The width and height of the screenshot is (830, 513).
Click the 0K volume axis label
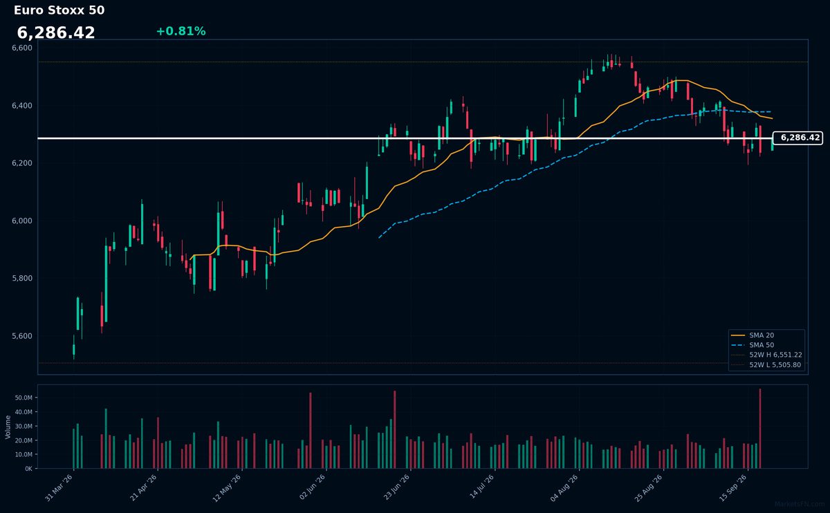[x=28, y=469]
